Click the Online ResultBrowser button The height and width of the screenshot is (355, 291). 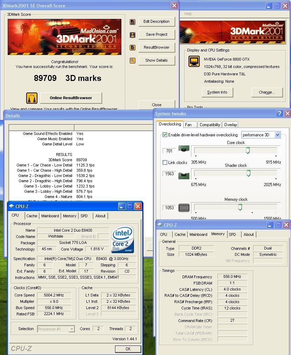tap(71, 98)
